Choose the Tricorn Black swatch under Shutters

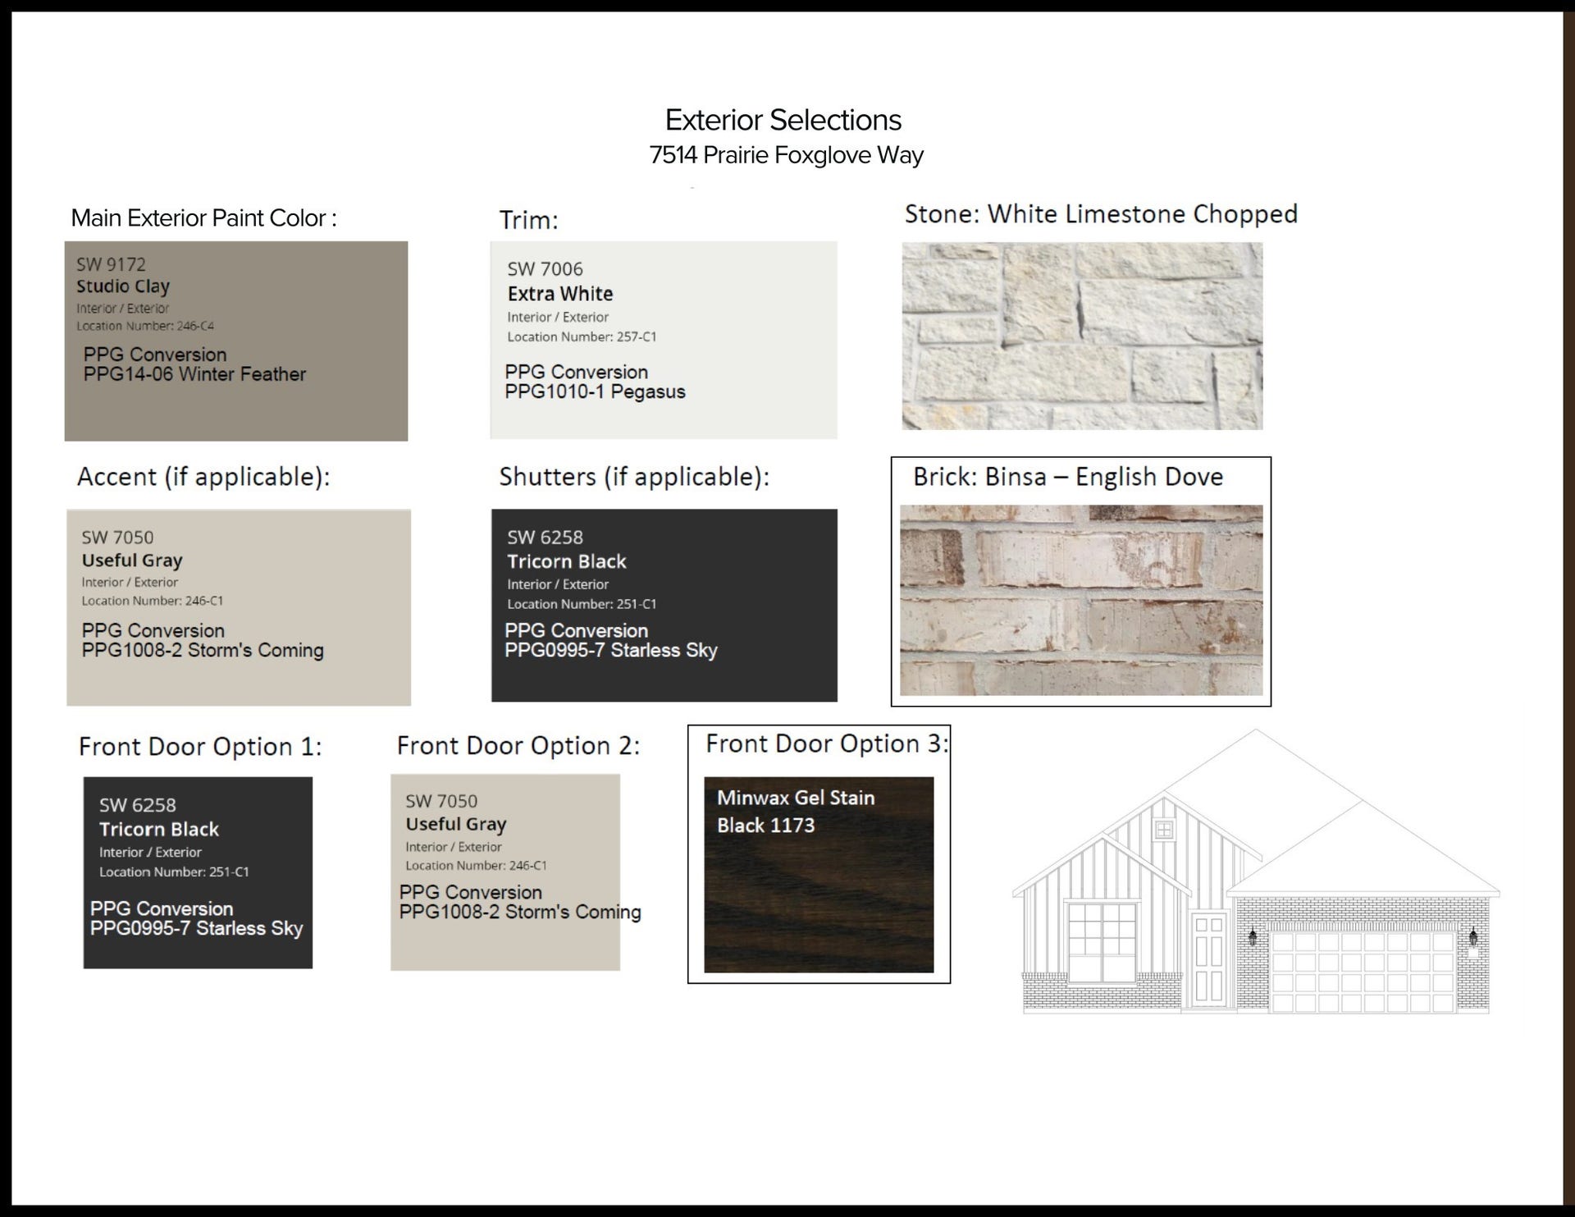tap(664, 606)
